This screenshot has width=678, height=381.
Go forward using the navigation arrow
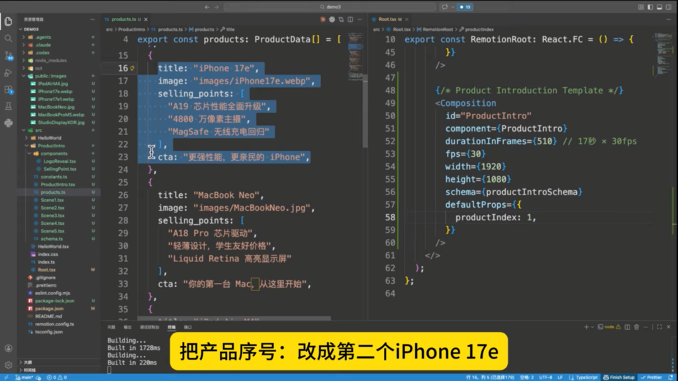click(x=217, y=7)
